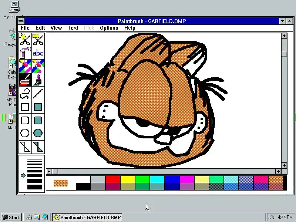
Task: Click the third quick launch taskbar icon
Action: click(45, 217)
